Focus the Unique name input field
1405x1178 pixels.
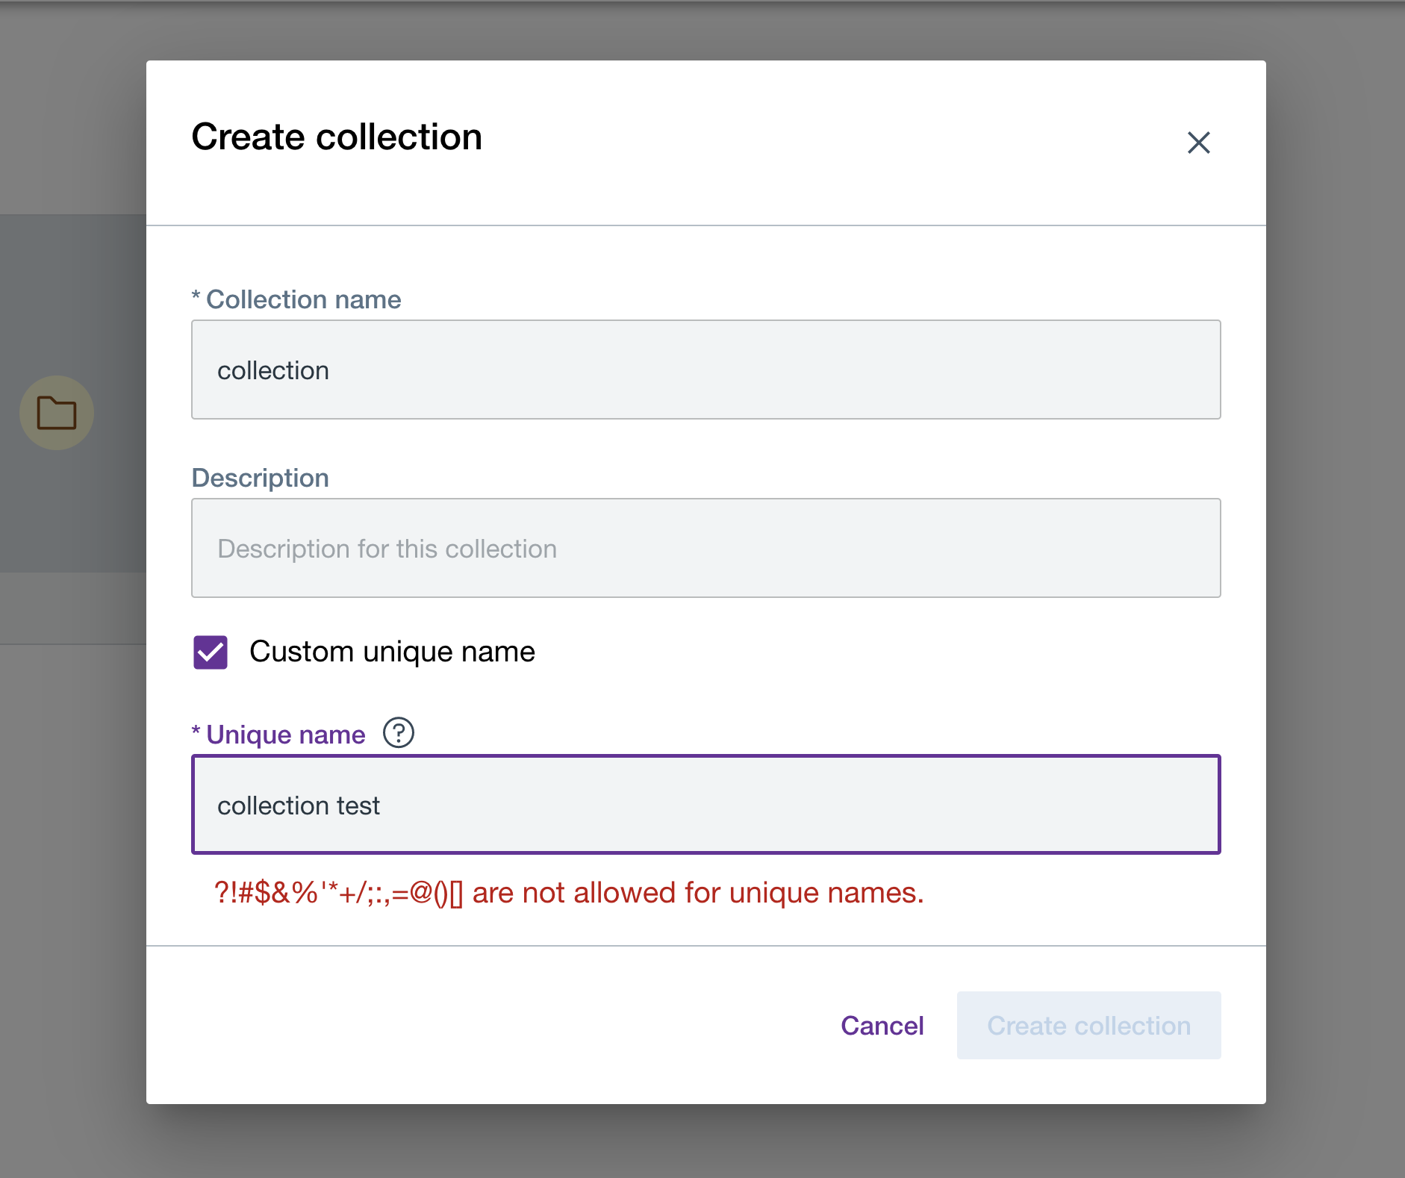[705, 805]
